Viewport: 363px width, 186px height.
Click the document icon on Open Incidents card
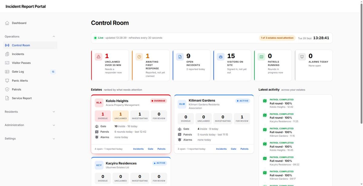pos(180,57)
